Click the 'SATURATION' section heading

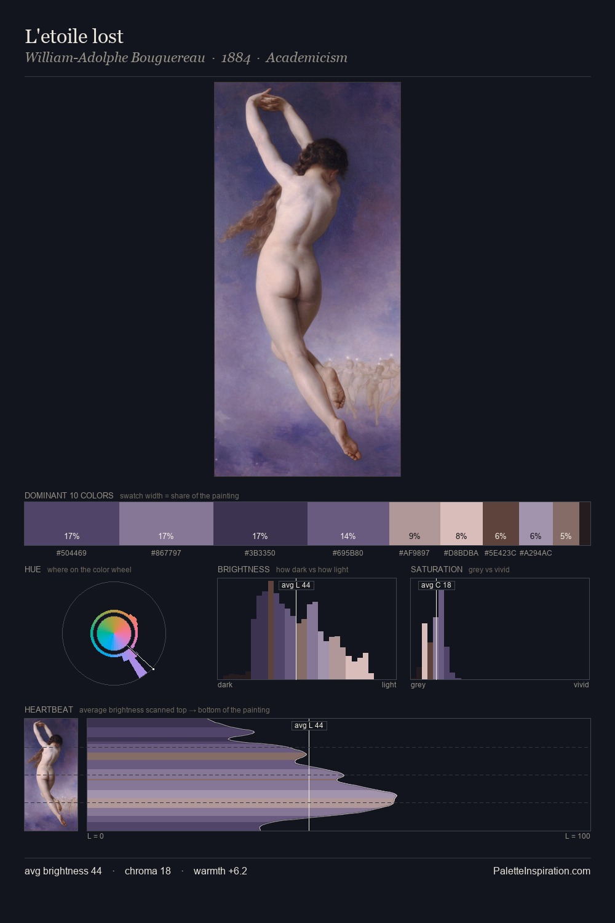tap(437, 569)
